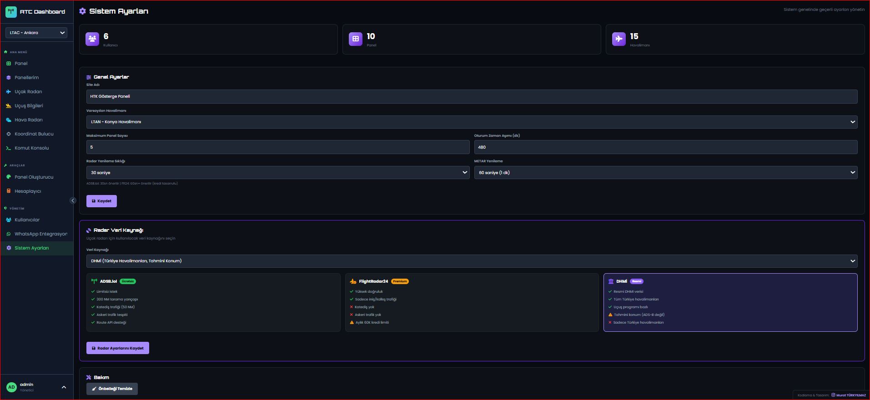Click the WhatsApp icon in sidebar
This screenshot has width=870, height=400.
click(9, 234)
